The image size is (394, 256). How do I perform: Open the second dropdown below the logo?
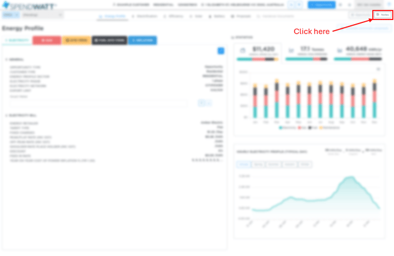coord(38,15)
